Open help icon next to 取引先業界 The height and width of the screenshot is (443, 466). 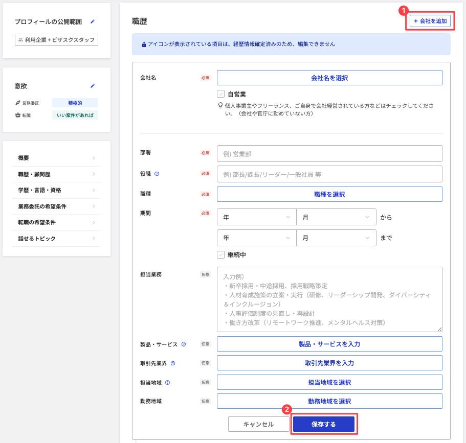click(x=173, y=363)
